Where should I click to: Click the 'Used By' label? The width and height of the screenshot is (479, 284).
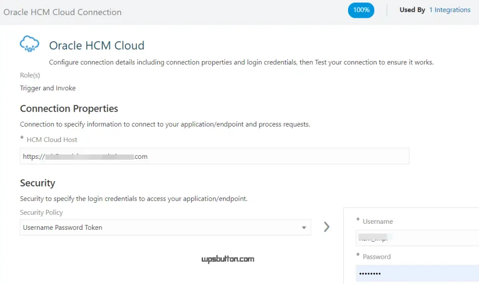click(412, 10)
